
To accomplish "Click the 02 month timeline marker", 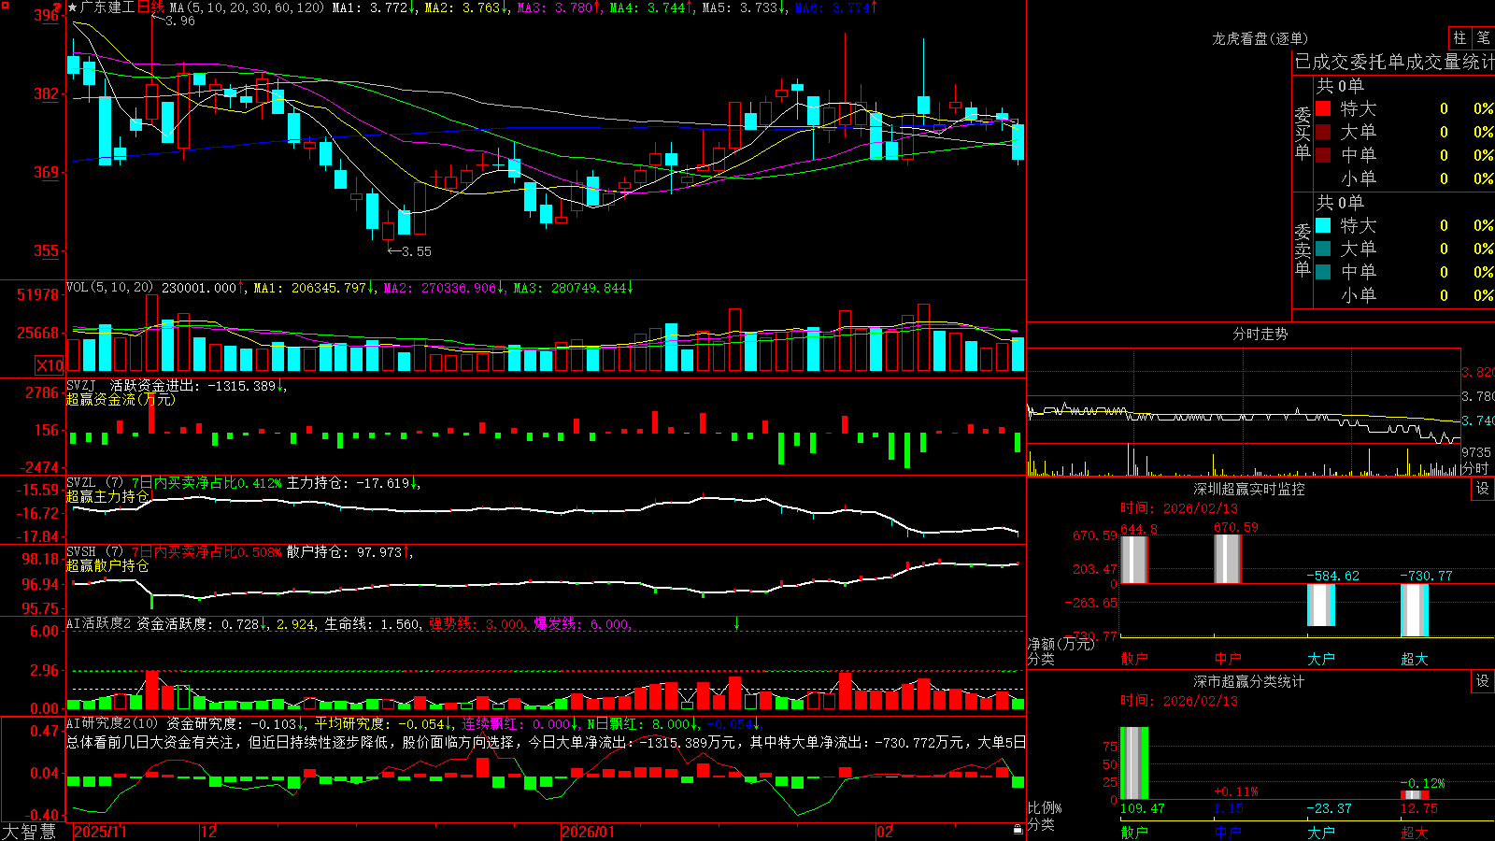I will click(x=885, y=832).
